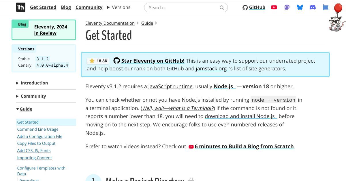
Task: Open the YouTube icon in the top navigation
Action: 274,7
